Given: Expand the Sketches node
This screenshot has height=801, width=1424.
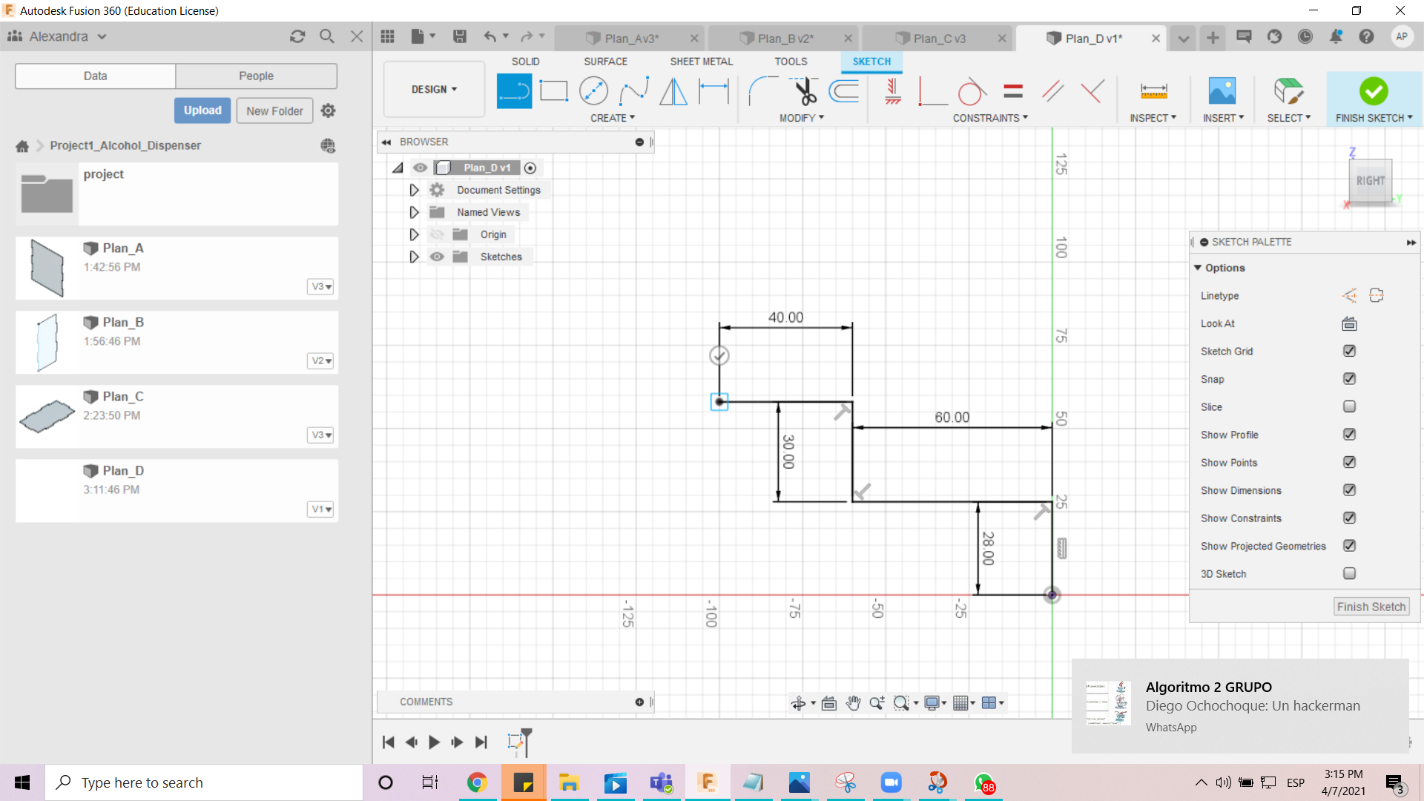Looking at the screenshot, I should (x=414, y=257).
